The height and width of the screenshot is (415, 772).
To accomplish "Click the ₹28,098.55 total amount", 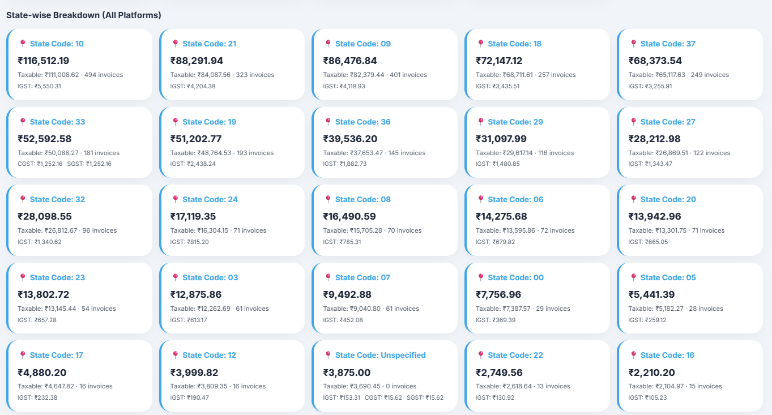I will pos(45,216).
